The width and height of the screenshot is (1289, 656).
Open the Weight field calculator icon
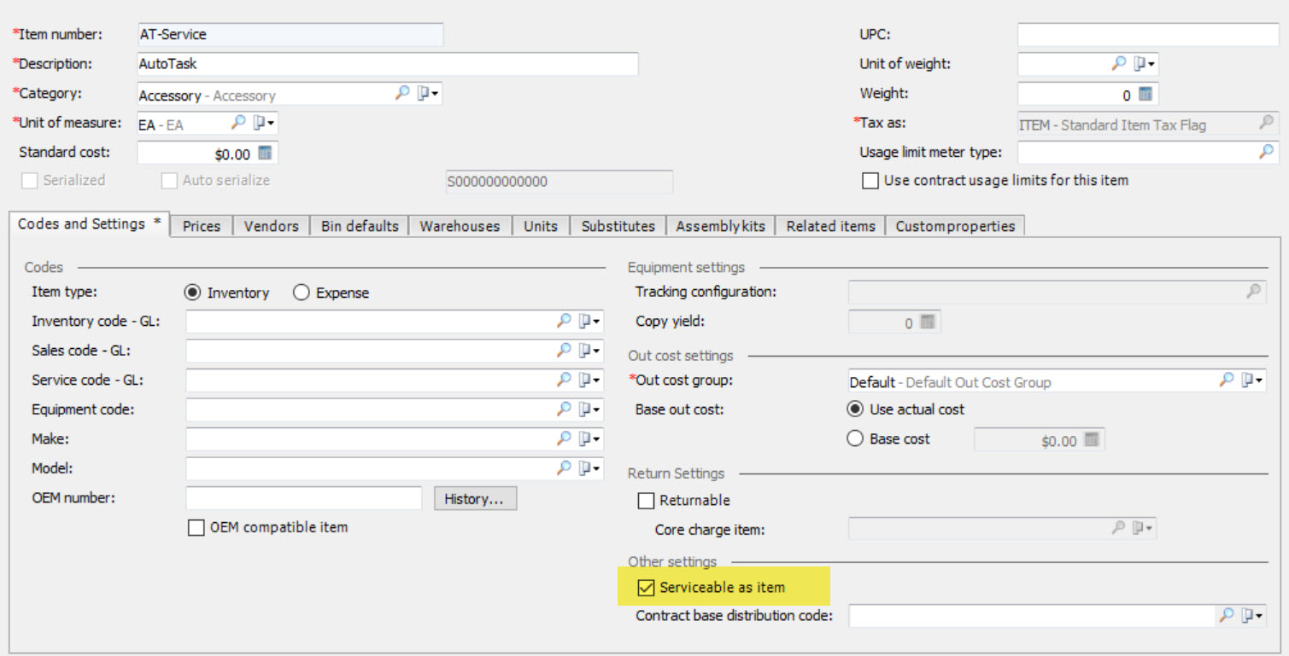click(1145, 94)
